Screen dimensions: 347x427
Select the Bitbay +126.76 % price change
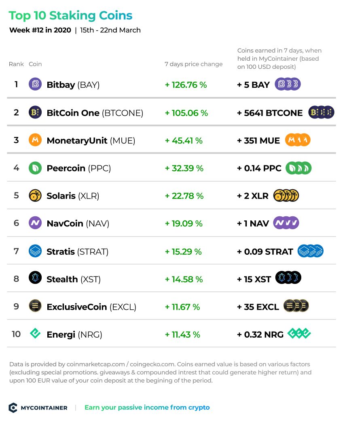(186, 85)
